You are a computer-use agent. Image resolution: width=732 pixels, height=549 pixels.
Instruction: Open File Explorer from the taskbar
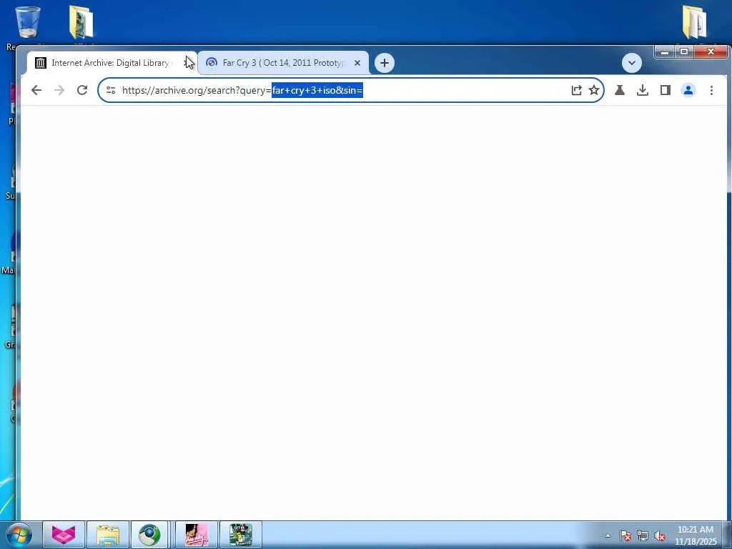click(x=107, y=535)
